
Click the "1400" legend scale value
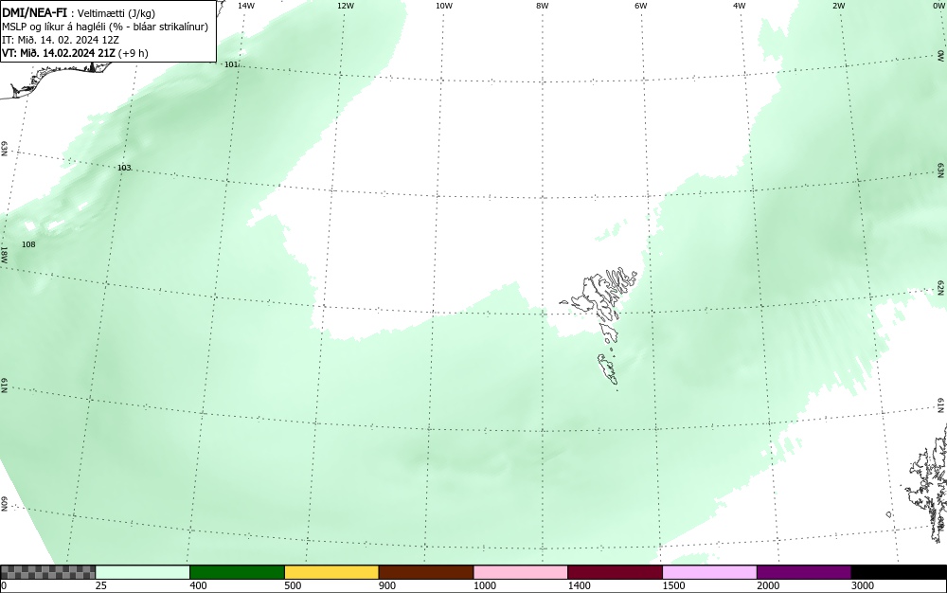(x=580, y=585)
